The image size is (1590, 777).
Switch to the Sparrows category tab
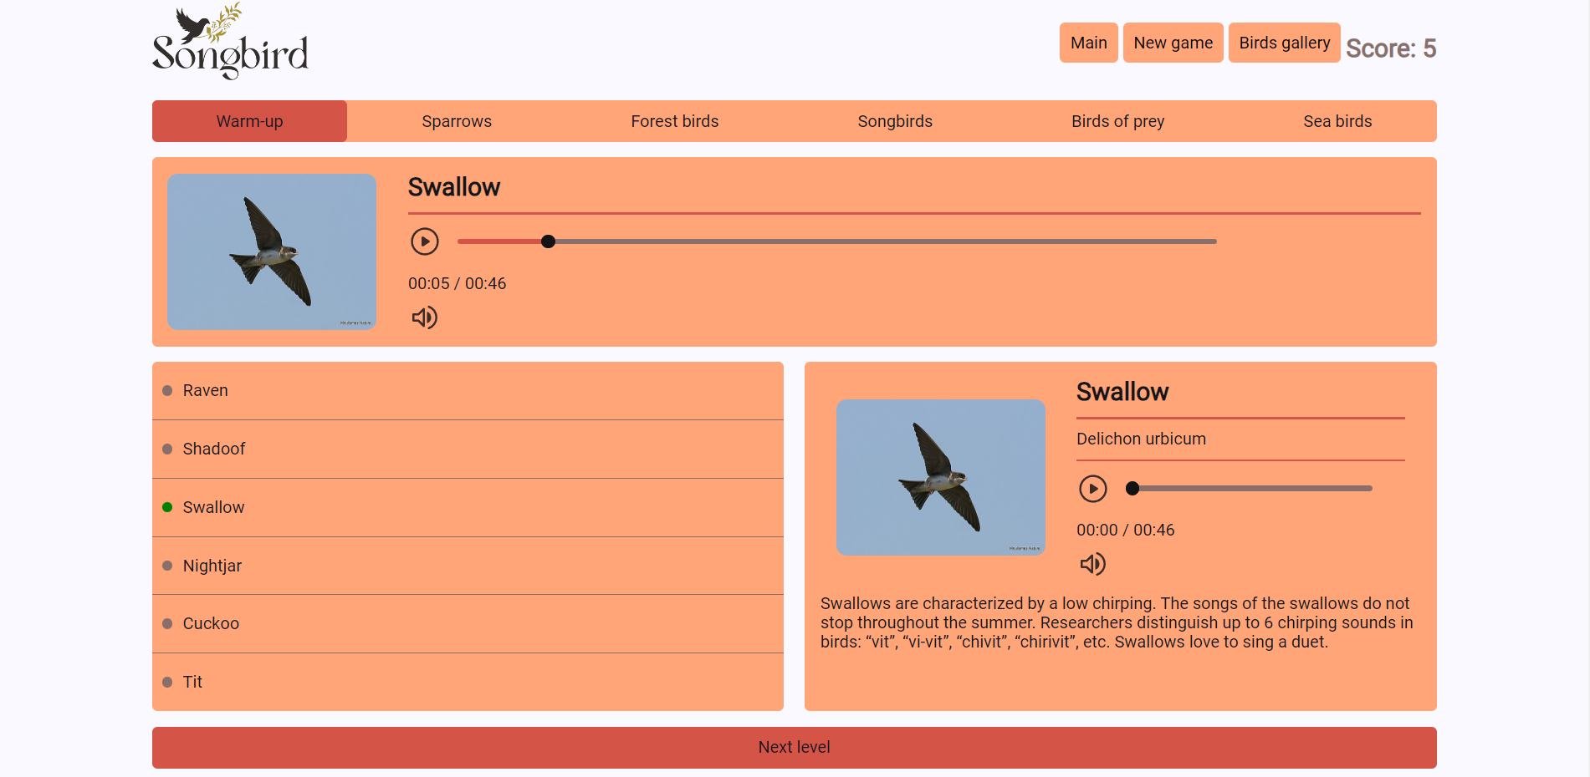pyautogui.click(x=457, y=121)
